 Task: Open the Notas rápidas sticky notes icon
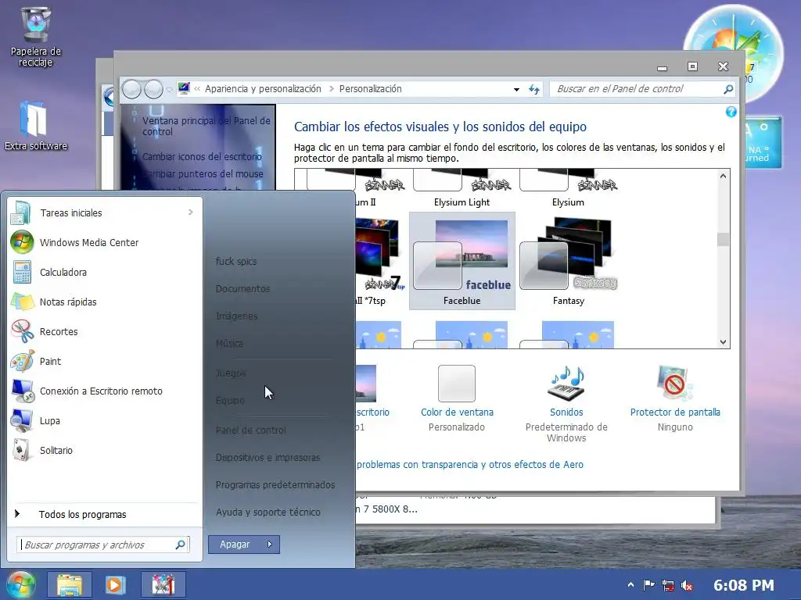coord(23,302)
